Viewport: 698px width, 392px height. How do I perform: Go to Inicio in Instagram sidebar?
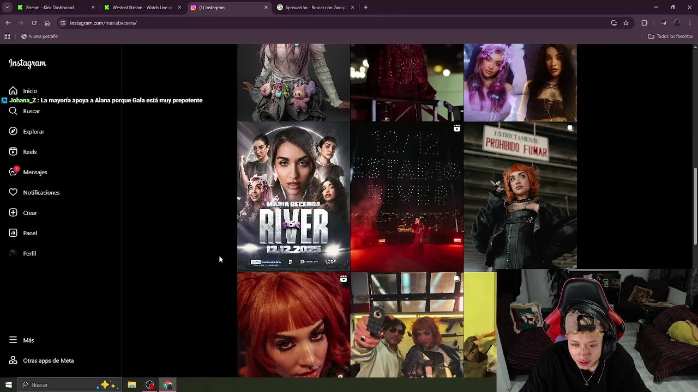click(x=23, y=91)
